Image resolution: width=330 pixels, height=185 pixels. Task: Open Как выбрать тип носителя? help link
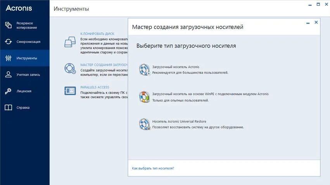point(153,168)
